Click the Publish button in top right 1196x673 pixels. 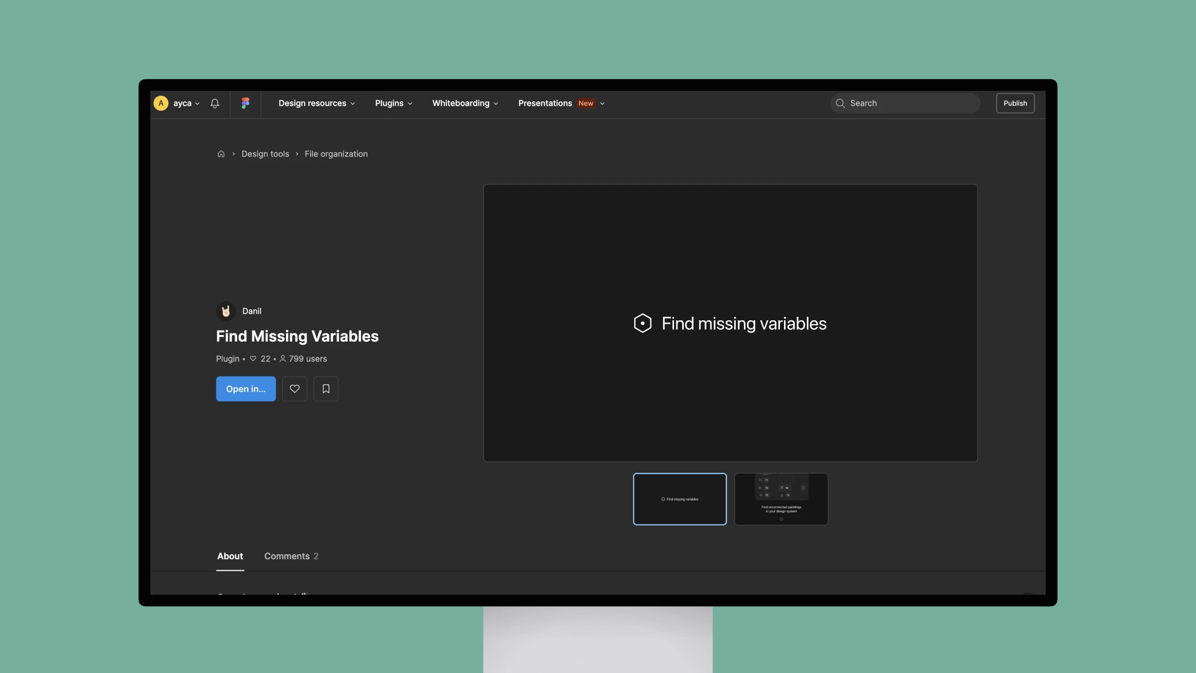(1015, 102)
